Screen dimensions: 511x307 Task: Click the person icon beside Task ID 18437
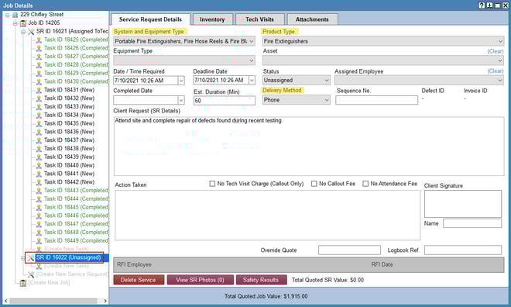click(39, 140)
